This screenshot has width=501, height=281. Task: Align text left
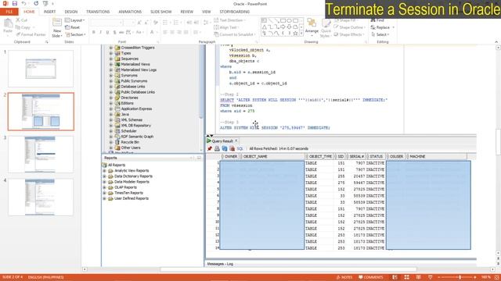(x=165, y=32)
